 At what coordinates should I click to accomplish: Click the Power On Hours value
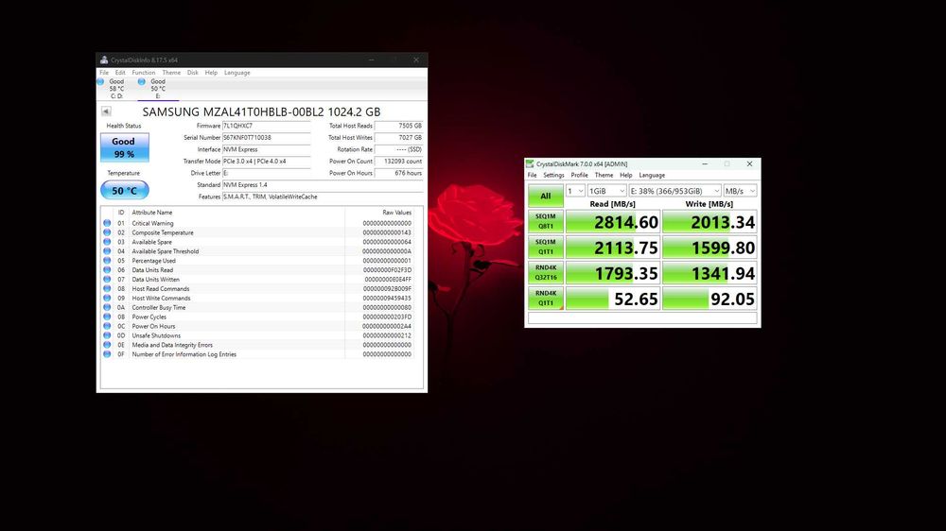click(399, 173)
